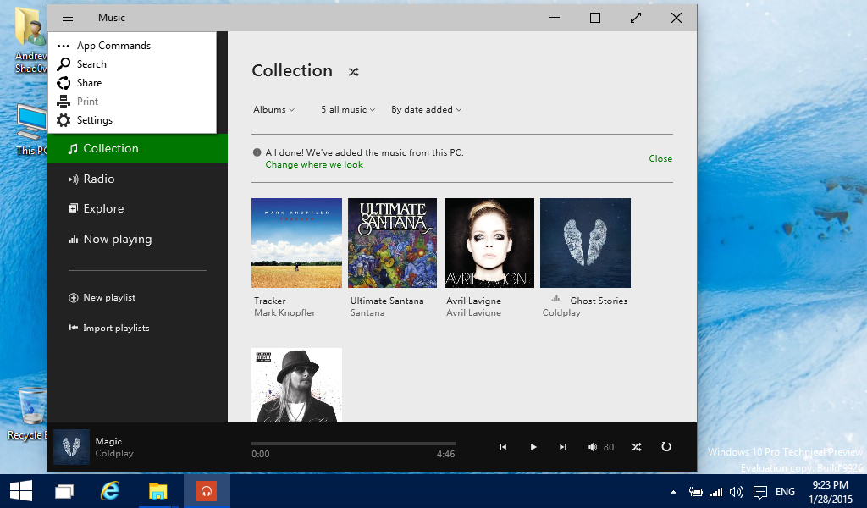867x508 pixels.
Task: Click the 'Change where we look' link
Action: tap(314, 165)
